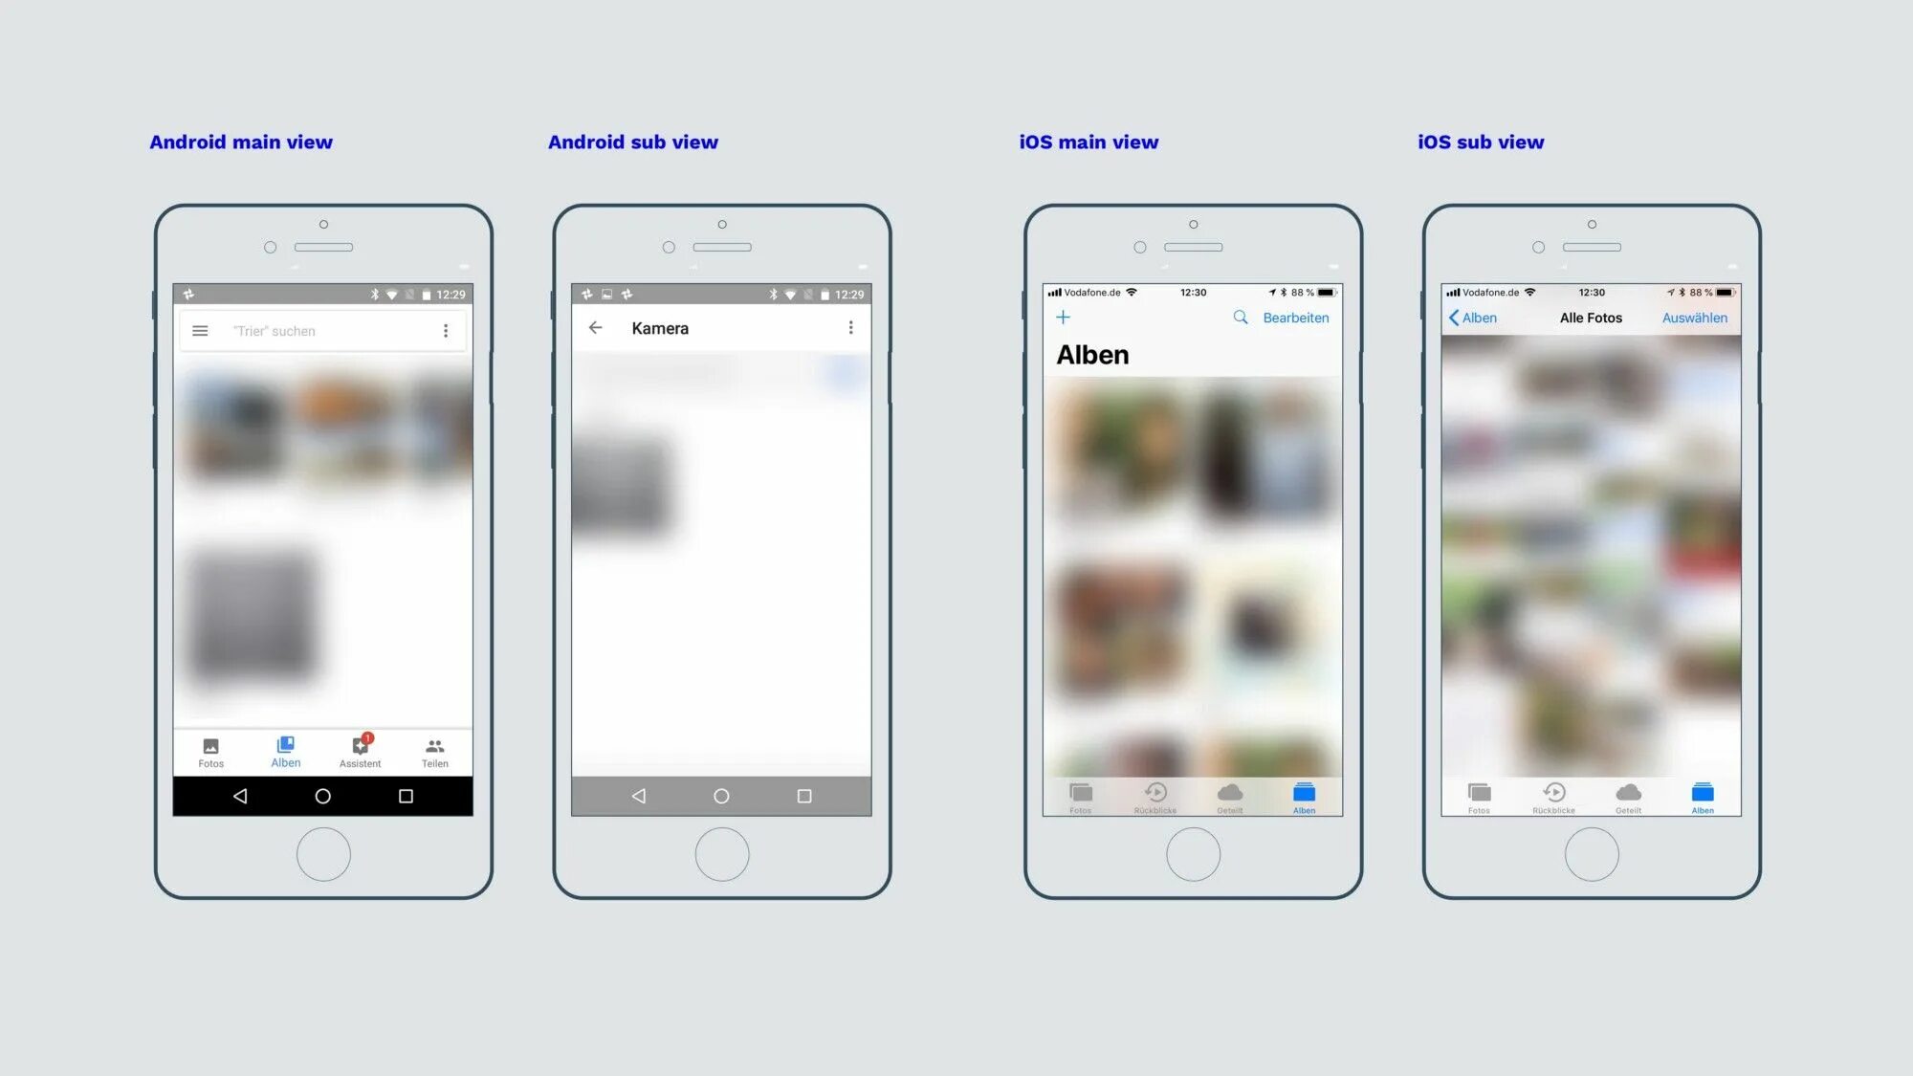This screenshot has height=1076, width=1913.
Task: Click Auswählen button in iOS sub view
Action: pyautogui.click(x=1695, y=317)
